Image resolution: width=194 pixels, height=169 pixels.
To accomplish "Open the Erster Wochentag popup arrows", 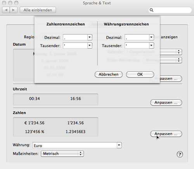I will coord(179,60).
